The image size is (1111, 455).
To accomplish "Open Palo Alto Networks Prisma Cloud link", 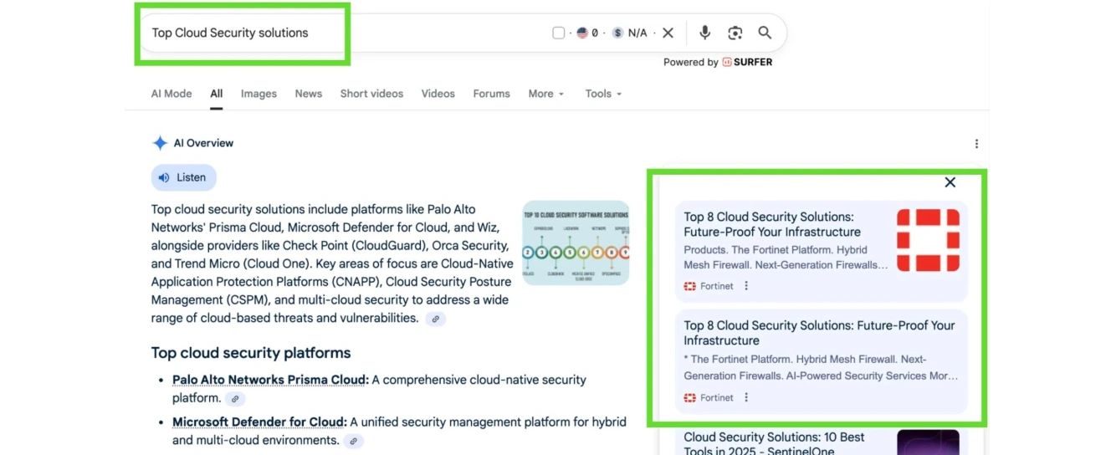I will click(270, 380).
